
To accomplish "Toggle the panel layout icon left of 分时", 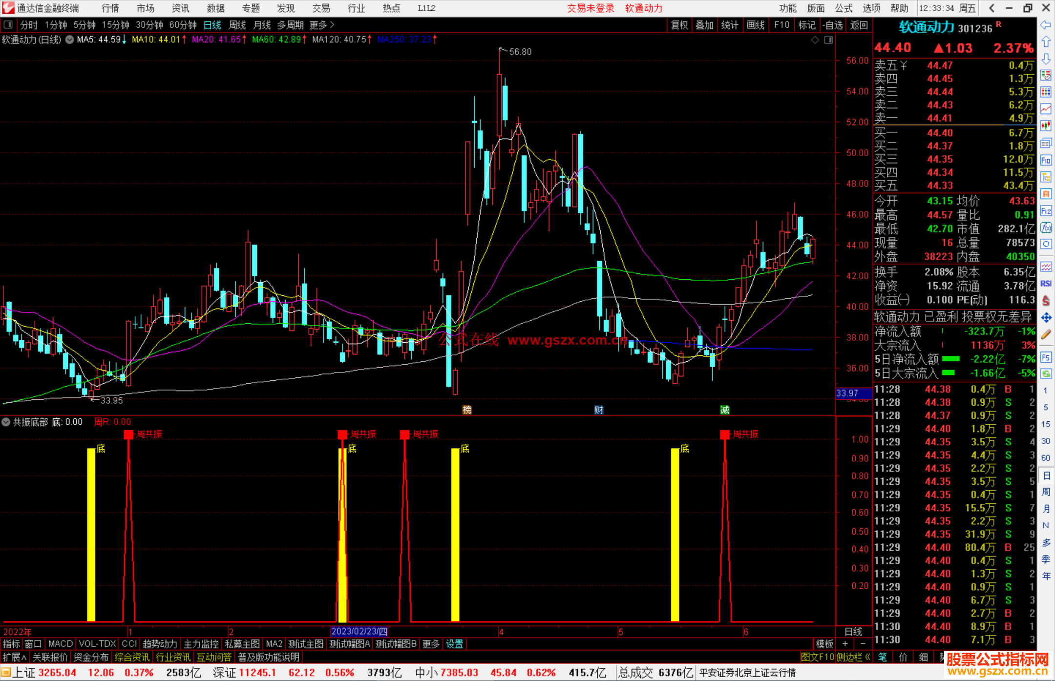I will (8, 25).
